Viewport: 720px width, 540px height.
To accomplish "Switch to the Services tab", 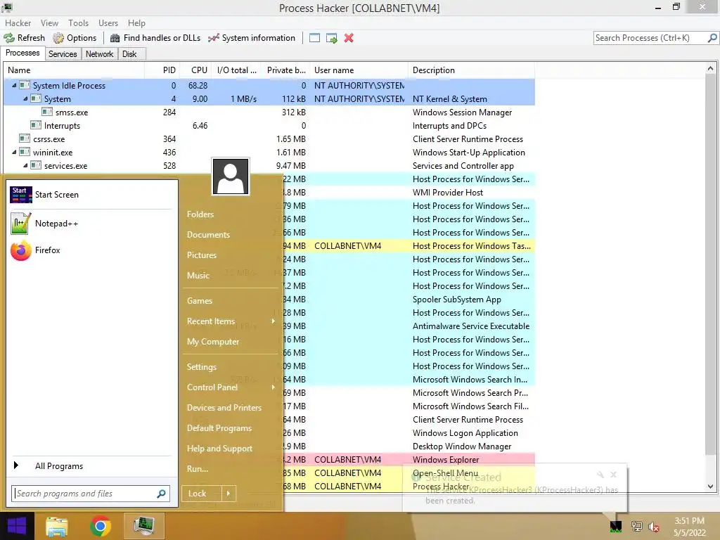I will point(63,54).
